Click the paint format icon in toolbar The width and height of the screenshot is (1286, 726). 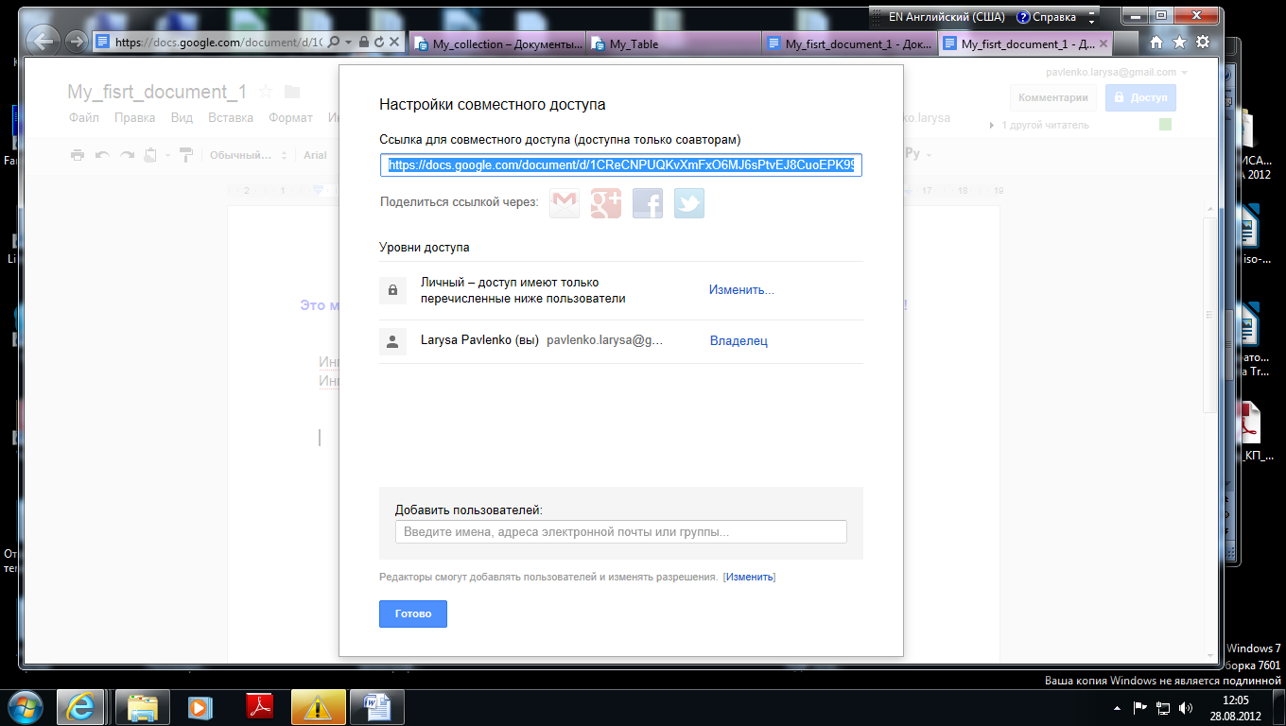185,155
